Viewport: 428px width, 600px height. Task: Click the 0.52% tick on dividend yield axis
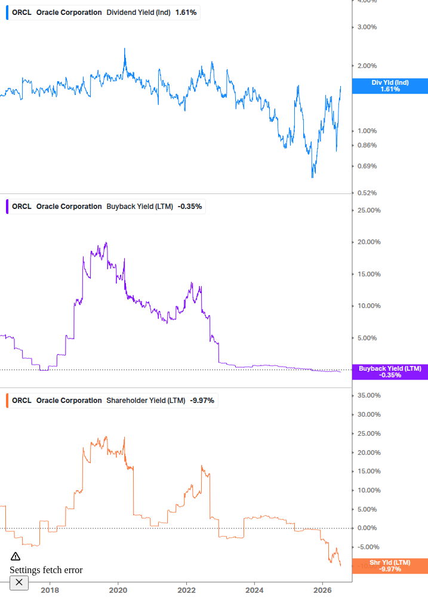click(x=367, y=193)
